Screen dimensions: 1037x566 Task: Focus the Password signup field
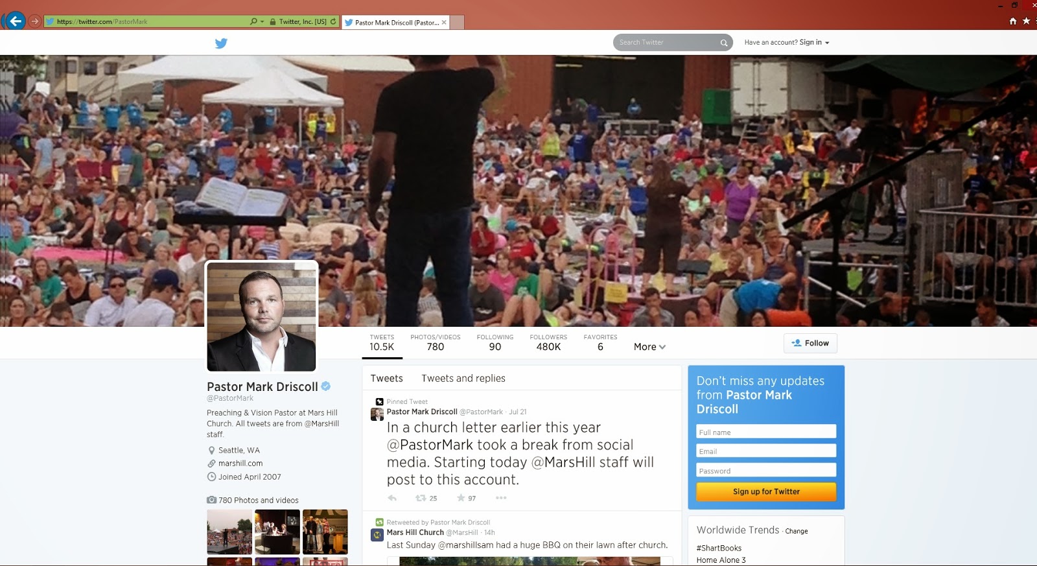click(x=766, y=471)
